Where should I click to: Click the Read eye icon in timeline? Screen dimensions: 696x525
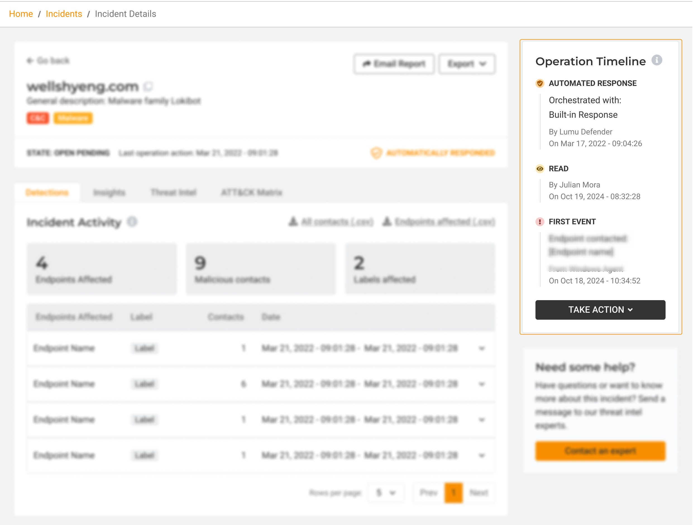(540, 169)
